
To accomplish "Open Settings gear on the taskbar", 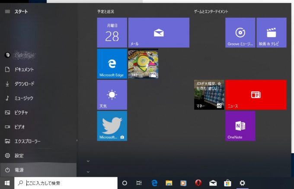I will click(x=242, y=183).
